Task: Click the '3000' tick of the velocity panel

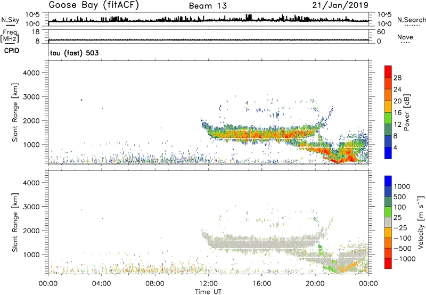Action: click(31, 207)
